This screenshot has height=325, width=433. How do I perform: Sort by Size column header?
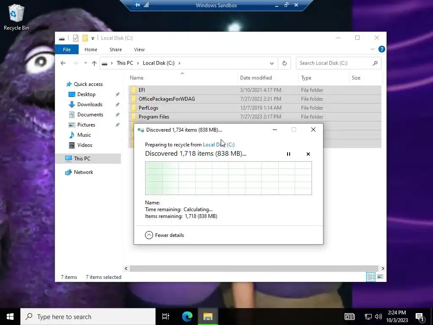(x=366, y=78)
